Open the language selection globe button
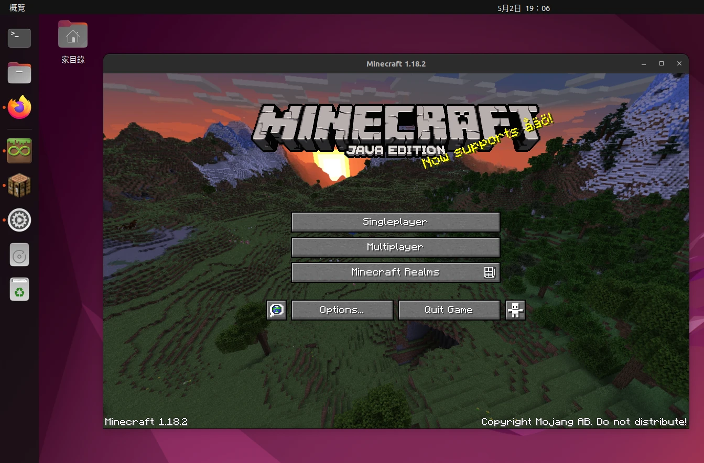704x463 pixels. (x=276, y=310)
